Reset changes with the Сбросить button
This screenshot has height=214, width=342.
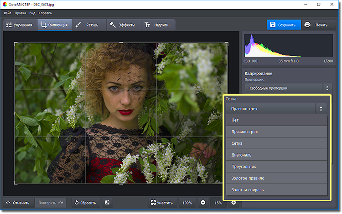click(85, 203)
